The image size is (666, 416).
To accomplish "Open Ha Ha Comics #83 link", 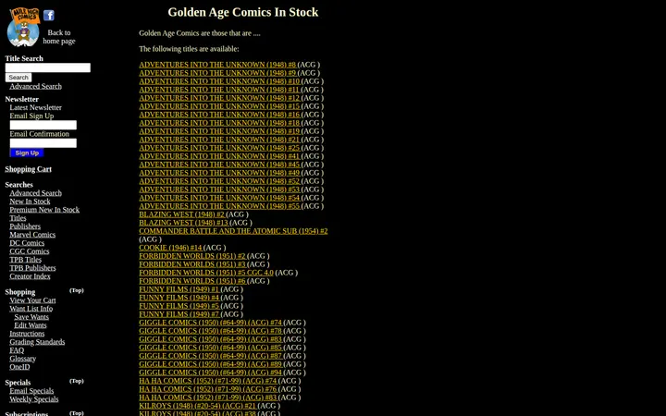I will pyautogui.click(x=208, y=398).
